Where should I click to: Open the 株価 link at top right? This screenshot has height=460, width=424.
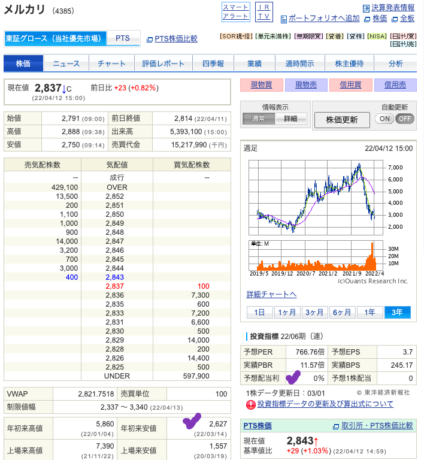pos(380,19)
